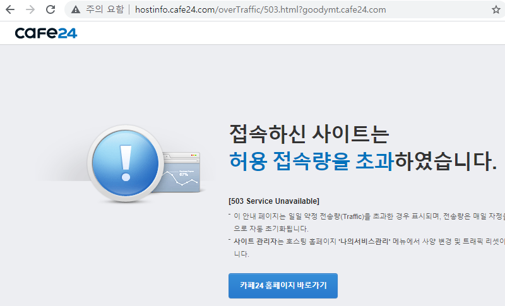This screenshot has height=306, width=505.
Task: Reload the page with the refresh icon
Action: [50, 9]
